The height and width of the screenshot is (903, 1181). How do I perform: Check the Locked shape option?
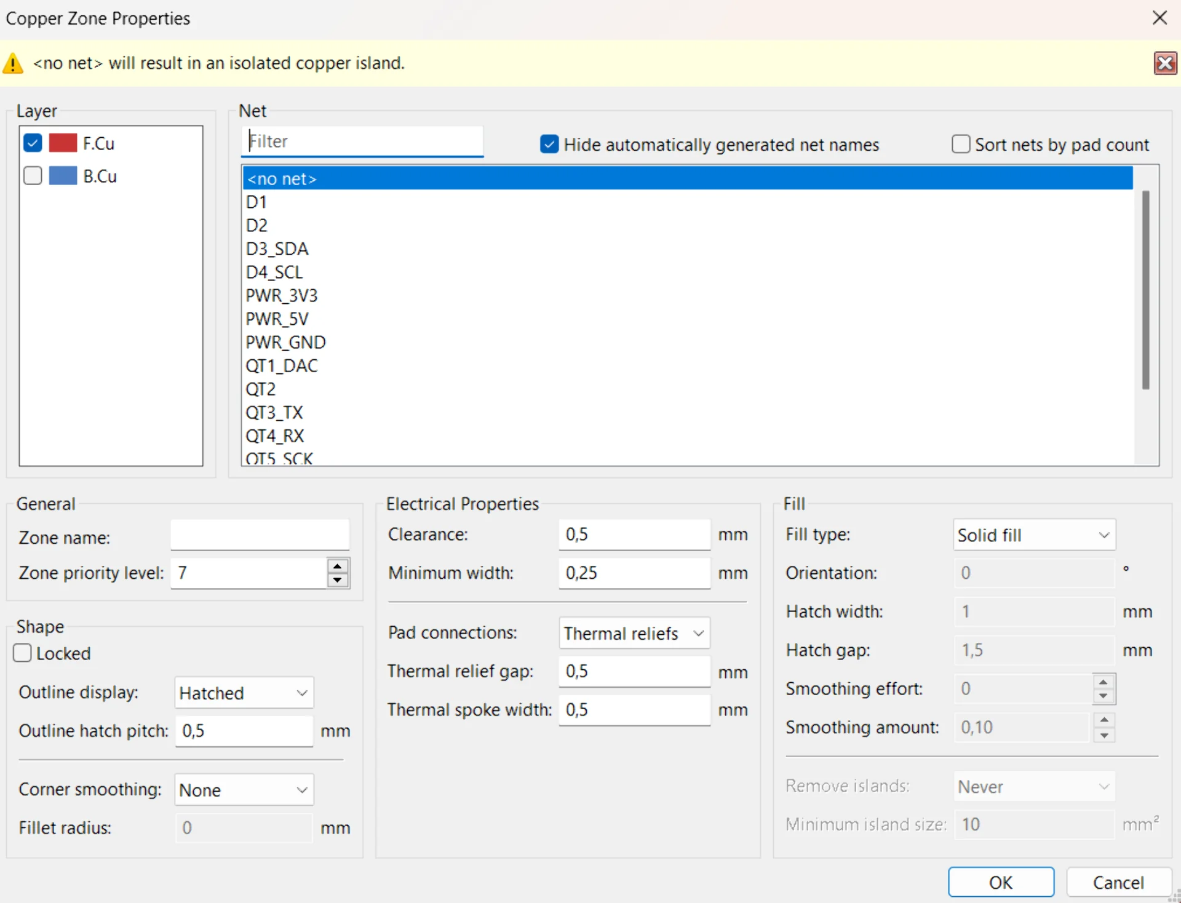(x=23, y=653)
